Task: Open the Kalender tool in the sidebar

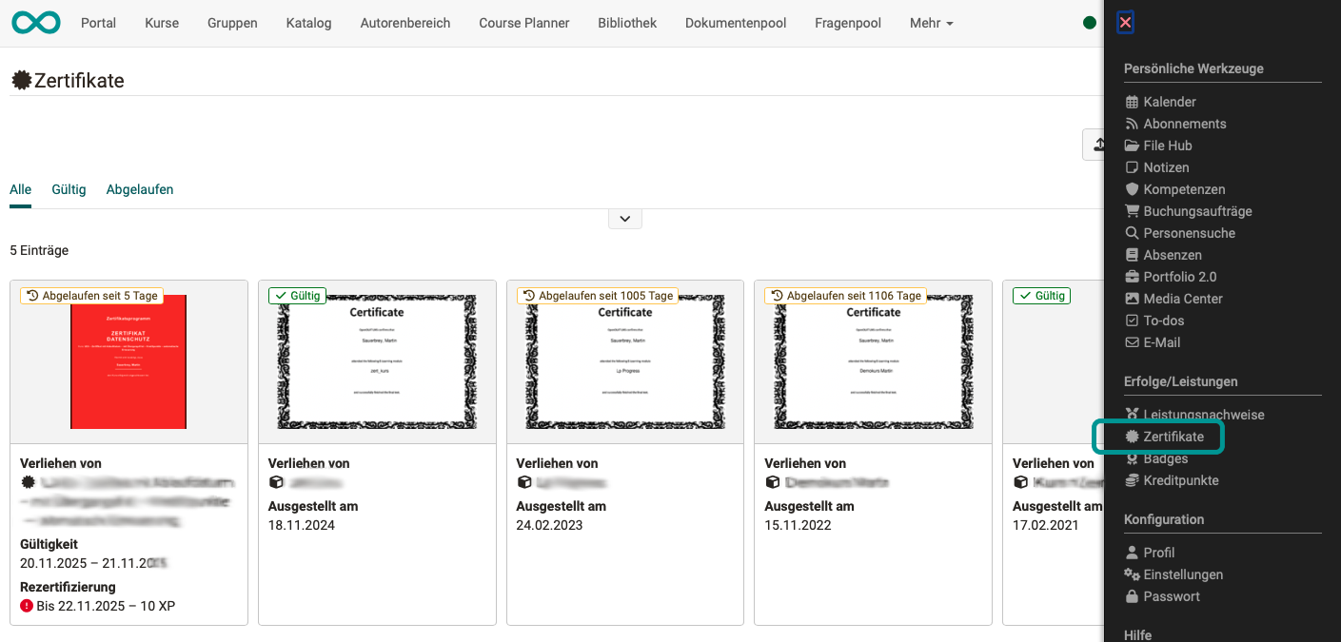Action: (1169, 101)
